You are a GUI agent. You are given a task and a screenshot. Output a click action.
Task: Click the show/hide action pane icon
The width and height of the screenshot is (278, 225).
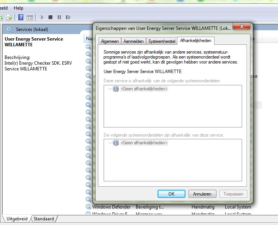[x=30, y=18]
